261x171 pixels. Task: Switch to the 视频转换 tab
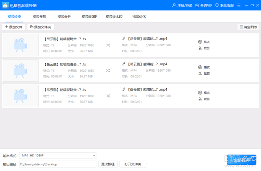coord(14,17)
